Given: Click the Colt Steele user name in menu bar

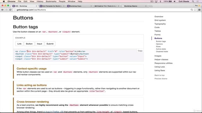Looking at the screenshot, I should point(184,1).
